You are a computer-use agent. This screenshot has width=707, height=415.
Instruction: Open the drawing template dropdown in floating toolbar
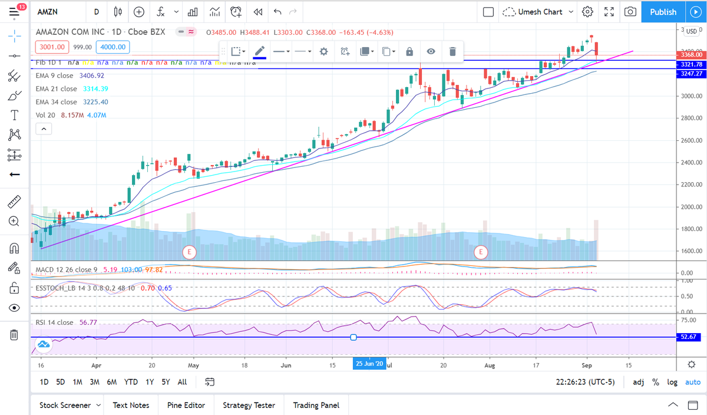pyautogui.click(x=239, y=51)
